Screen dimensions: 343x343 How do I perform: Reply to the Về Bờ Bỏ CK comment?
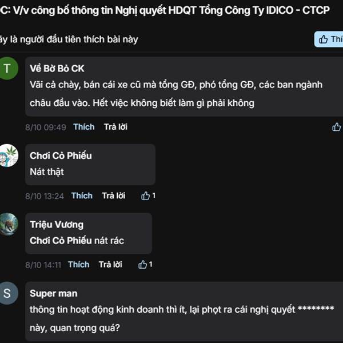point(115,127)
